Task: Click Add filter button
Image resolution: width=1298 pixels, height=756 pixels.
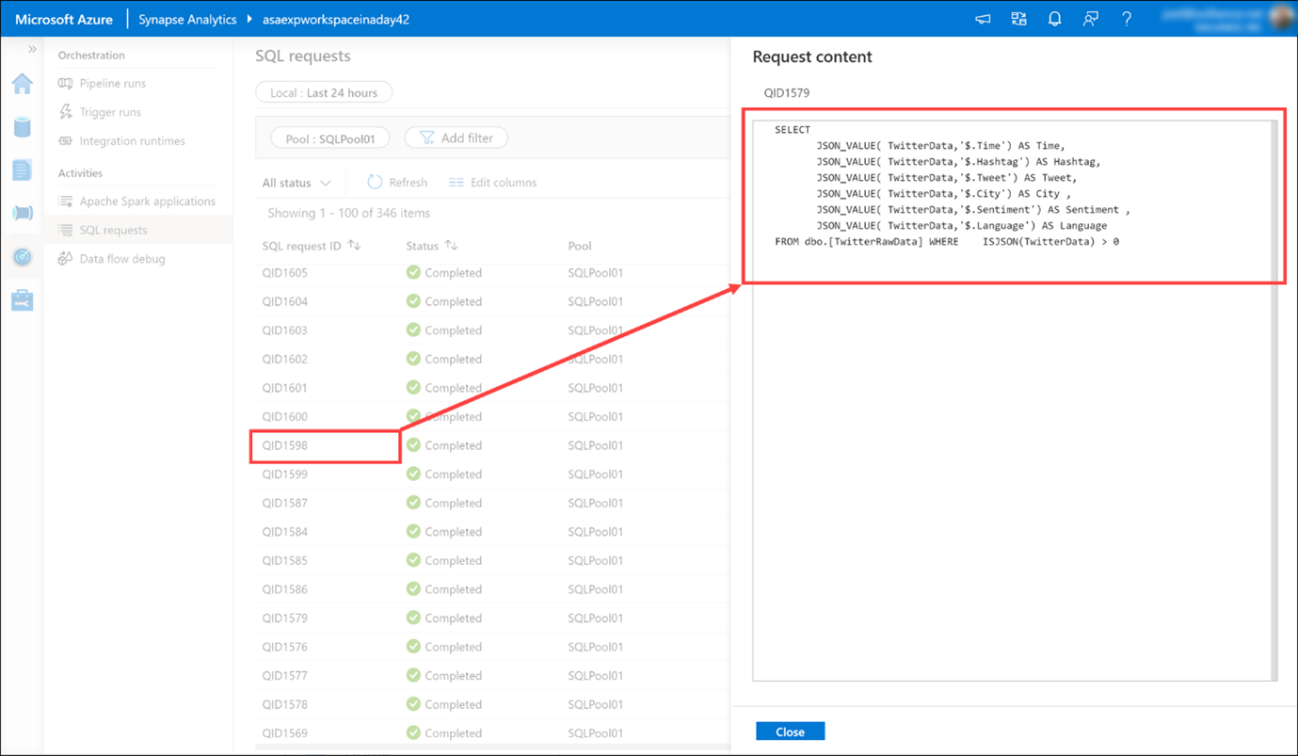Action: pyautogui.click(x=457, y=138)
